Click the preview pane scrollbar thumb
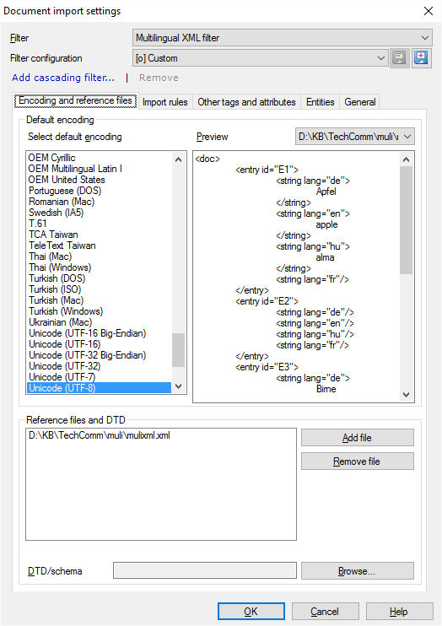The width and height of the screenshot is (442, 626). click(406, 220)
